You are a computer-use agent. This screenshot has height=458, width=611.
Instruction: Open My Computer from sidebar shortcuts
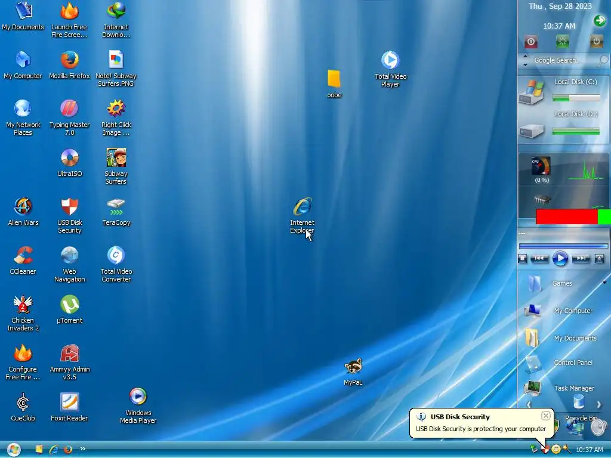coord(558,311)
